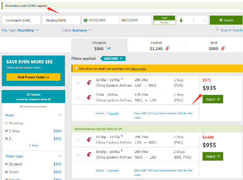Open the Trip Type Roundtrip dropdown

click(x=20, y=30)
